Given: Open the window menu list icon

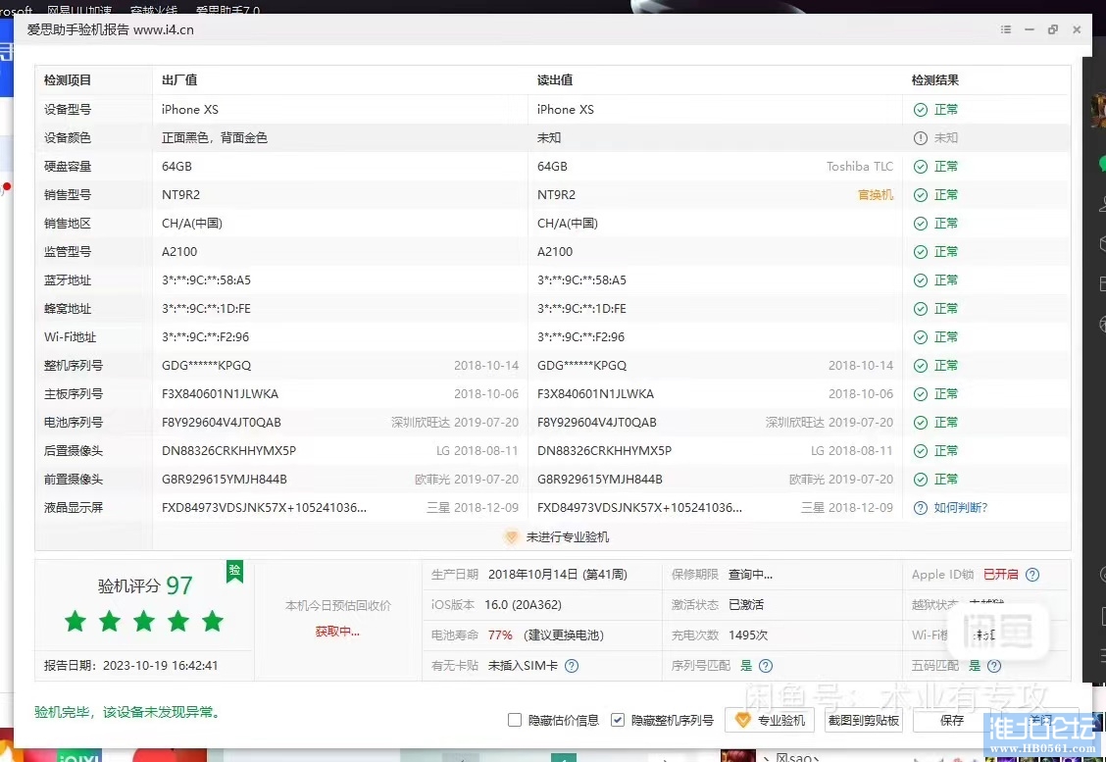Looking at the screenshot, I should pos(1006,29).
